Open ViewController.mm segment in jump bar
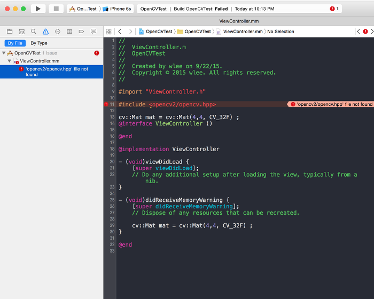Image resolution: width=374 pixels, height=299 pixels. point(239,32)
